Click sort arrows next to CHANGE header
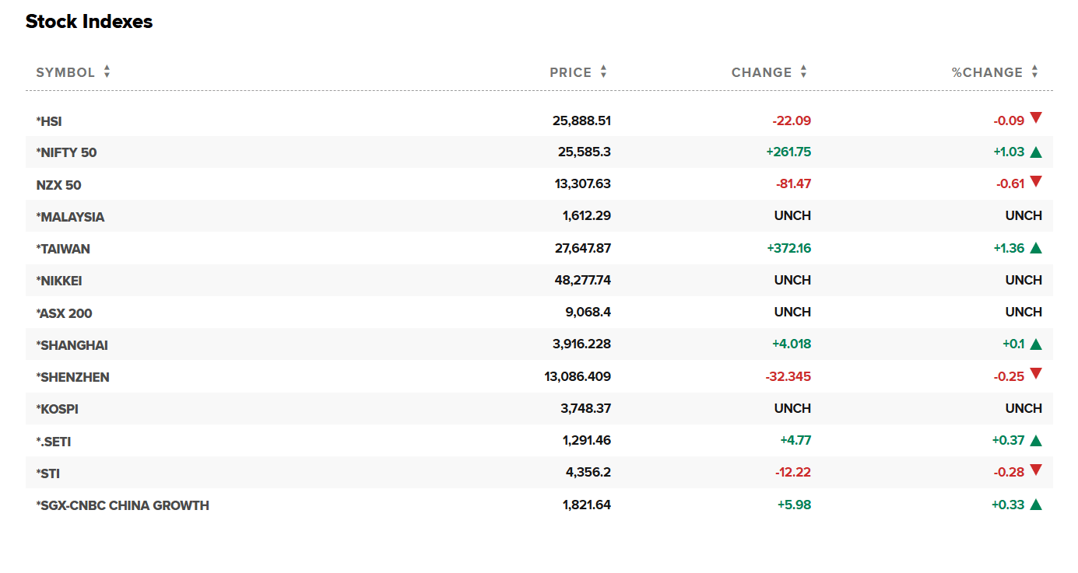This screenshot has width=1078, height=573. pos(803,72)
